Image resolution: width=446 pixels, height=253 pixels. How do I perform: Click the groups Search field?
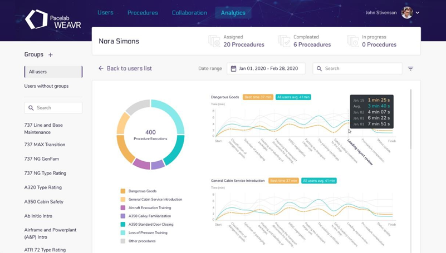point(53,108)
